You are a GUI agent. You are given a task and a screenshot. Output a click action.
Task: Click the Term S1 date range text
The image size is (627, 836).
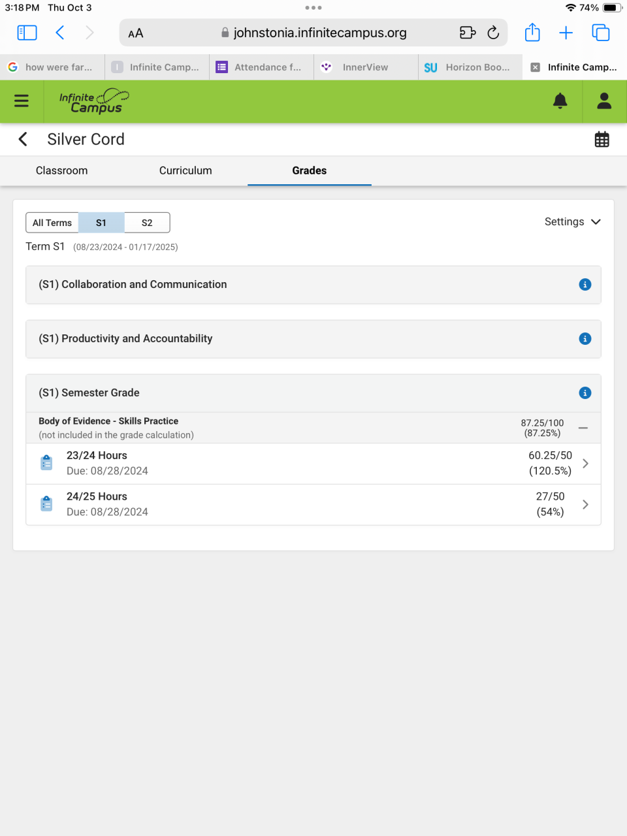(125, 247)
